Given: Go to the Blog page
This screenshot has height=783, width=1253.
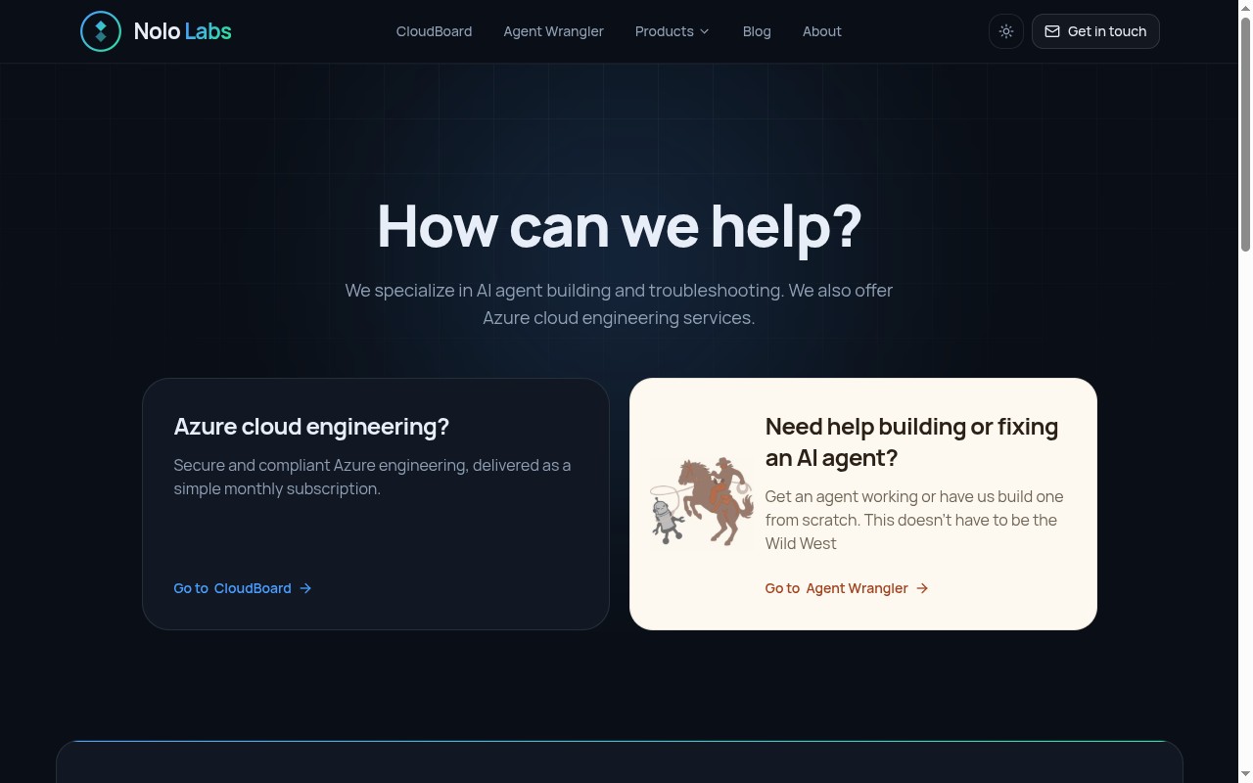Looking at the screenshot, I should (x=757, y=31).
